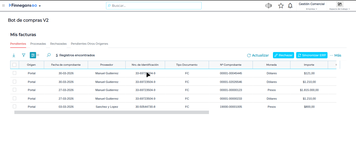
Task: Check the select-all checkbox in table header
Action: click(x=14, y=65)
